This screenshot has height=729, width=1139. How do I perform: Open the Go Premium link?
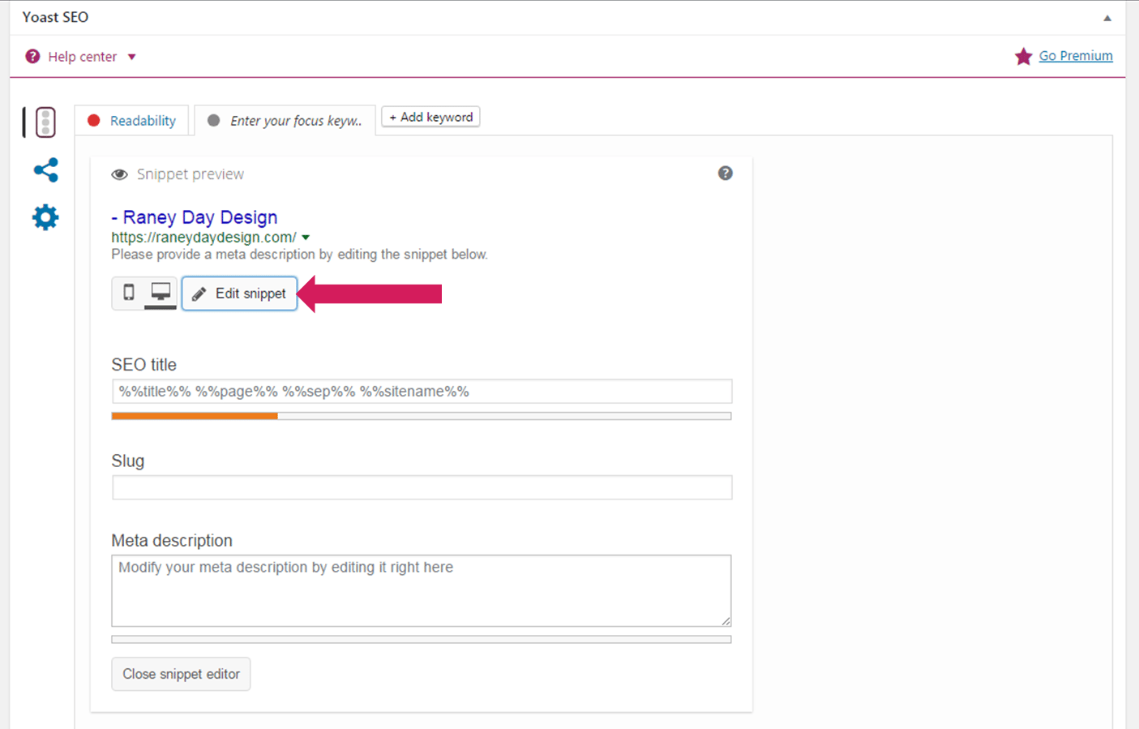[x=1076, y=56]
